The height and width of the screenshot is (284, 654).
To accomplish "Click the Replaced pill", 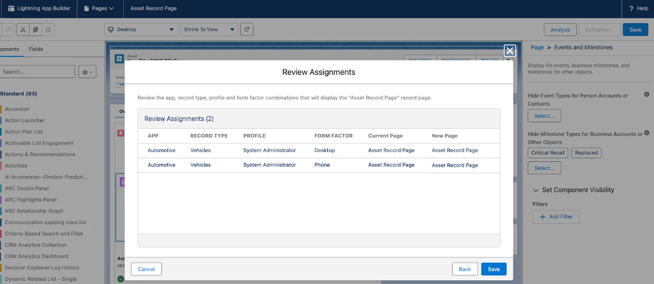I will point(587,153).
